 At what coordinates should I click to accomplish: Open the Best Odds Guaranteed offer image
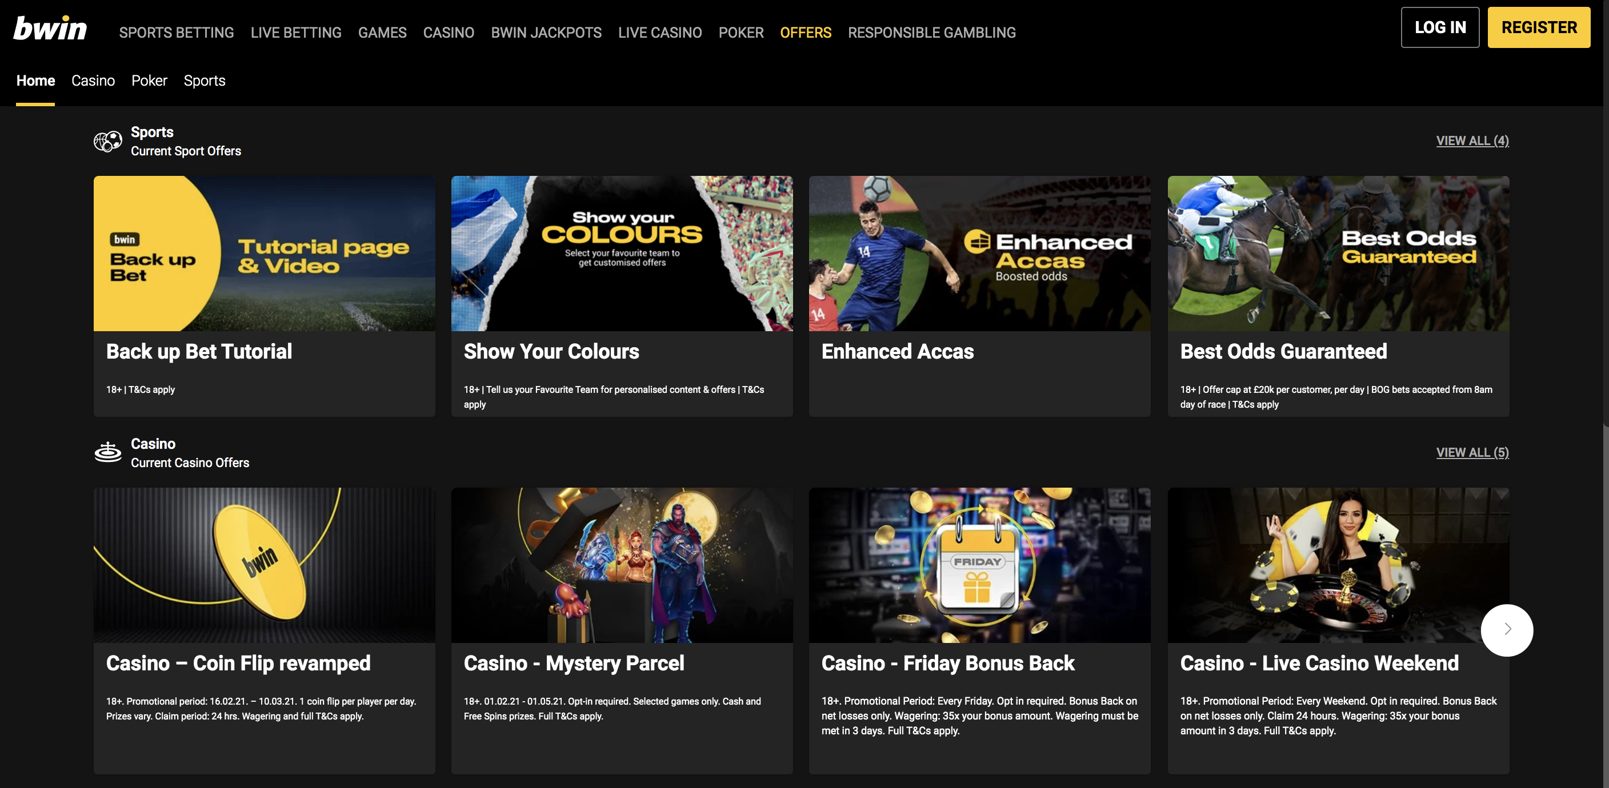[1337, 253]
